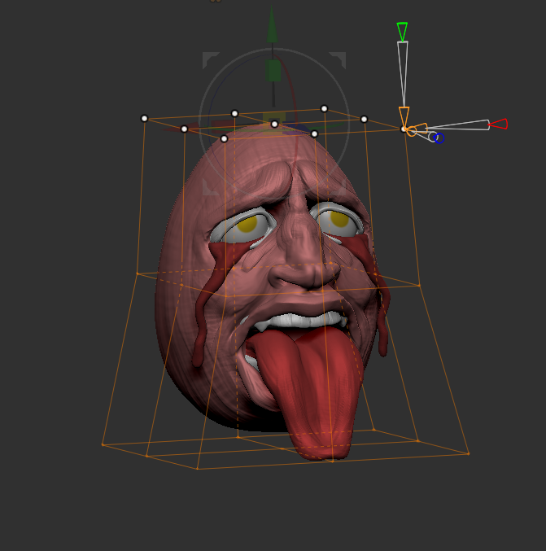The height and width of the screenshot is (551, 546).
Task: Click the green gizmo scale box
Action: 274,70
